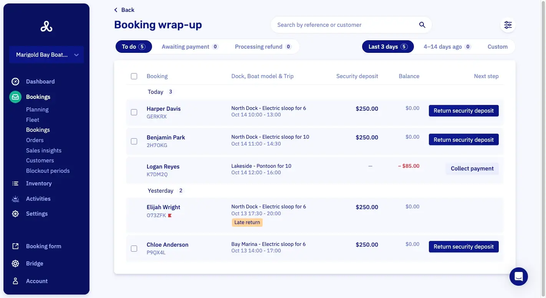Select the 4–14 days ago range
This screenshot has height=298, width=546.
pyautogui.click(x=447, y=47)
